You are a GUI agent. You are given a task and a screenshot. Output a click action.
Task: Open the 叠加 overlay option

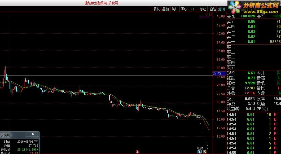tap(166, 9)
